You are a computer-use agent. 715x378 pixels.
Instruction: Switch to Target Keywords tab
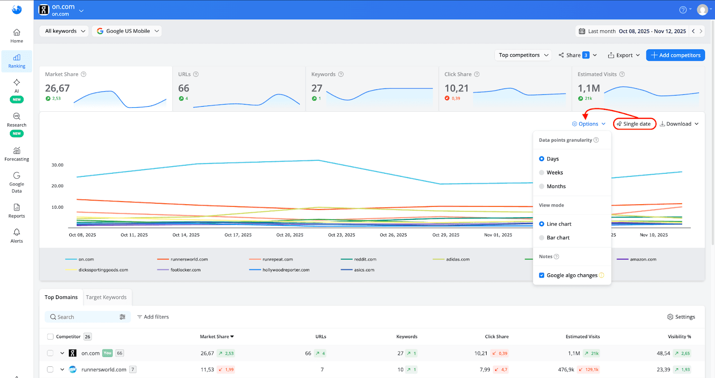(x=106, y=297)
